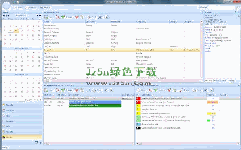Click last toolbar icon in Contacts toolbar
241x150 pixels.
(x=107, y=17)
